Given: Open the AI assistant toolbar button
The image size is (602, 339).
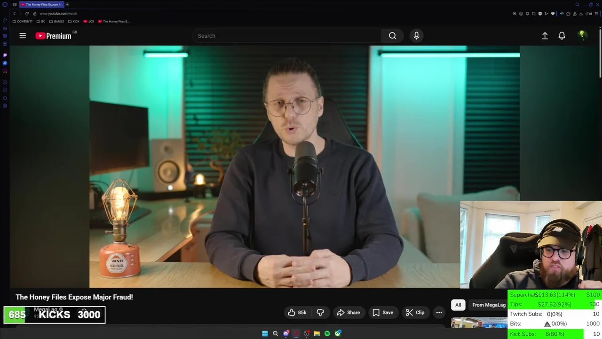Looking at the screenshot, I should point(589,14).
